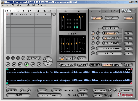Toggle power for the second noise-removal module
138x101 pixels.
point(93,38)
